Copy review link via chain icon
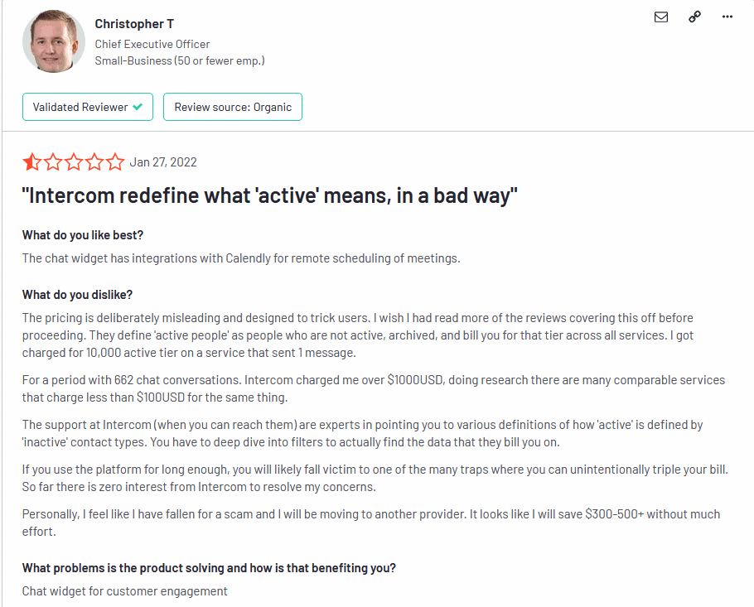This screenshot has height=607, width=754. pyautogui.click(x=694, y=17)
